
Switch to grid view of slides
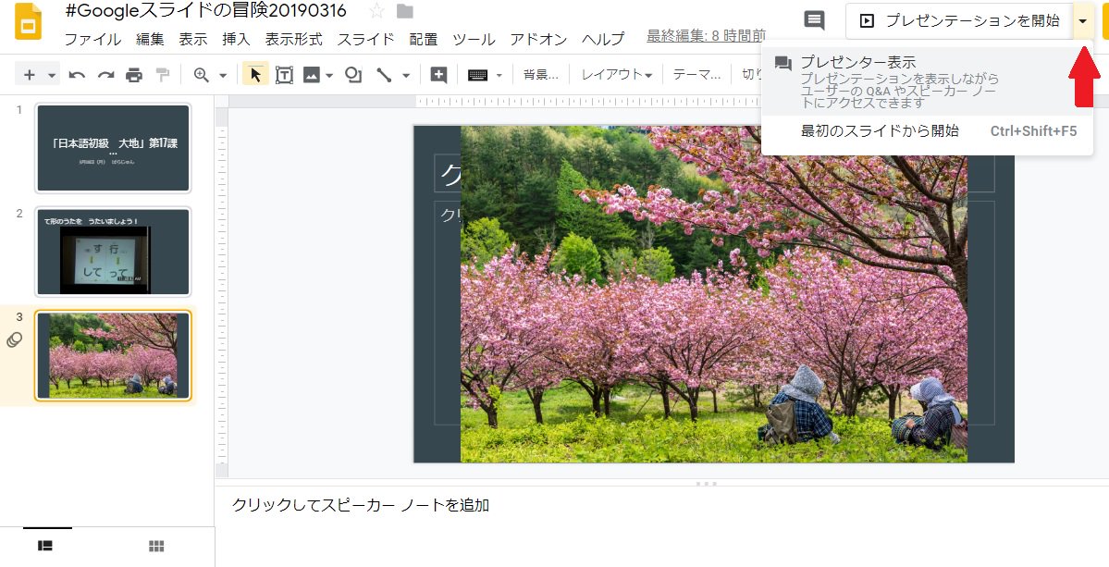click(x=156, y=546)
